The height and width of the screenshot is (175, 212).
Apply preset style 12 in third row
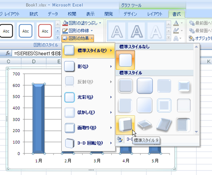coord(184,125)
